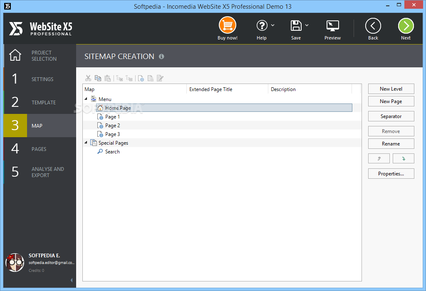Click the Project Selection house icon

click(15, 55)
